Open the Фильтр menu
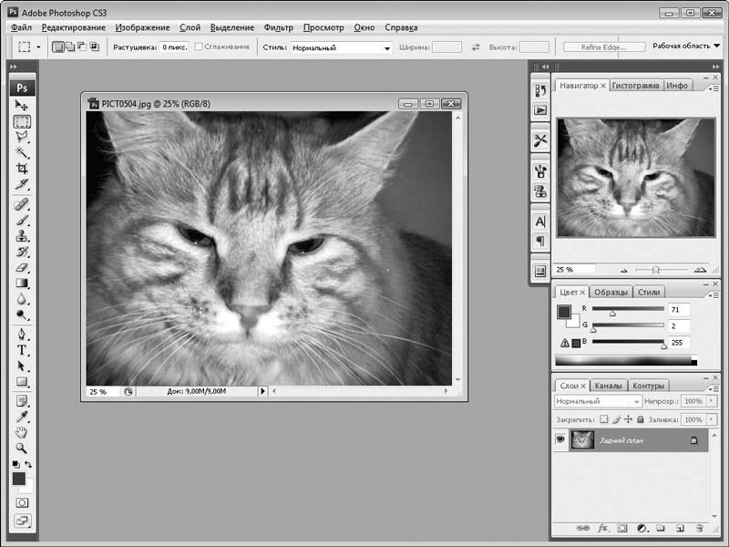The height and width of the screenshot is (547, 729). pos(278,28)
